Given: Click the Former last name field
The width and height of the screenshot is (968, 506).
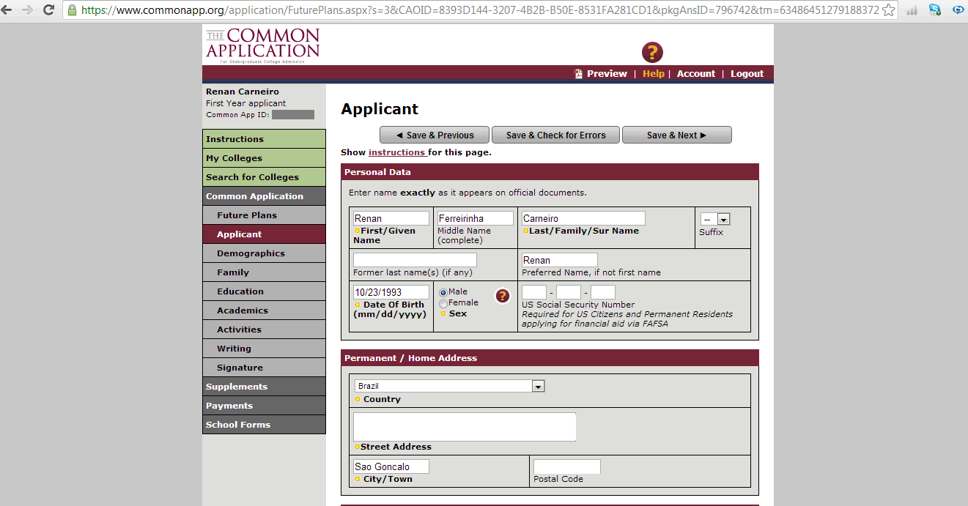Looking at the screenshot, I should click(415, 260).
